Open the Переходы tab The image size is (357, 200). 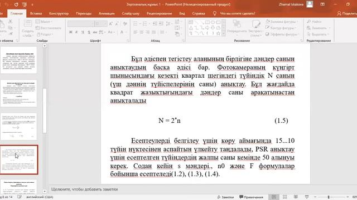pyautogui.click(x=84, y=13)
